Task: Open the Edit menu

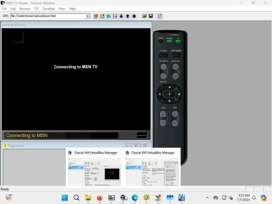Action: (13, 9)
